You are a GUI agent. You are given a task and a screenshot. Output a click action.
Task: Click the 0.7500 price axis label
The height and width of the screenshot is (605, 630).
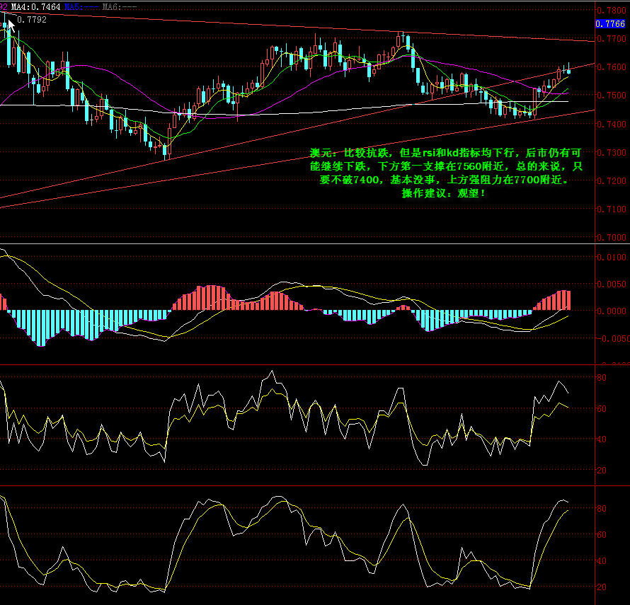612,96
